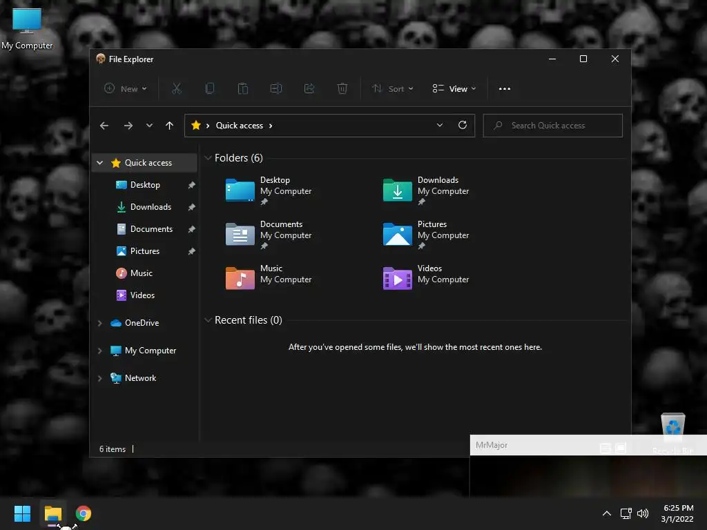Viewport: 707px width, 530px height.
Task: Click chevron after Quick access breadcrumb
Action: coord(271,126)
